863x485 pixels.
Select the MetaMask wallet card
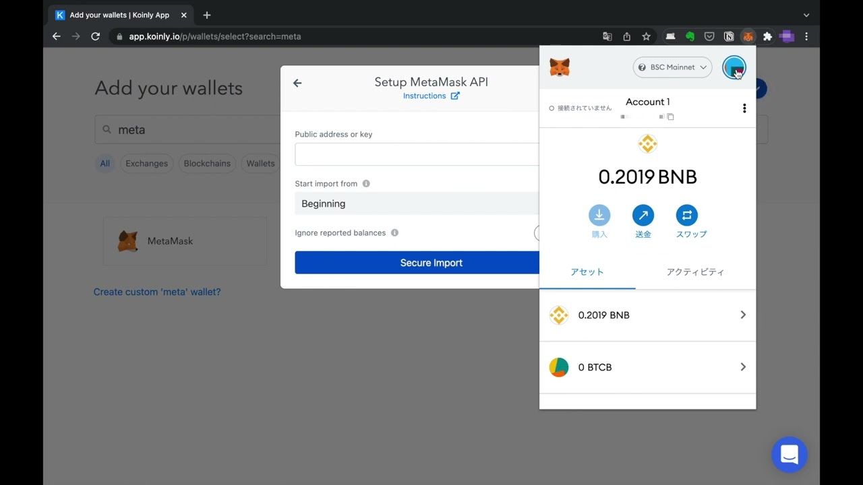click(185, 241)
